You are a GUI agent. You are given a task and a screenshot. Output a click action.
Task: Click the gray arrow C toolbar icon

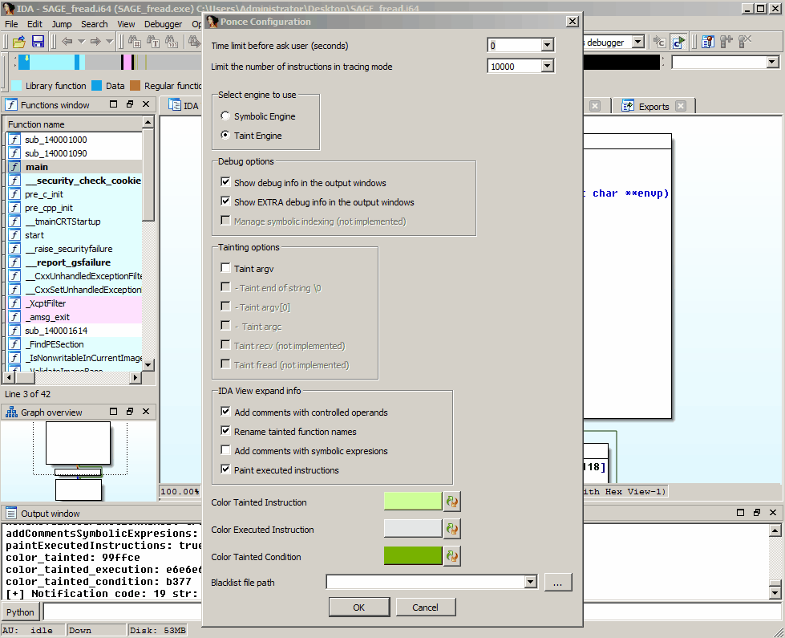click(660, 42)
